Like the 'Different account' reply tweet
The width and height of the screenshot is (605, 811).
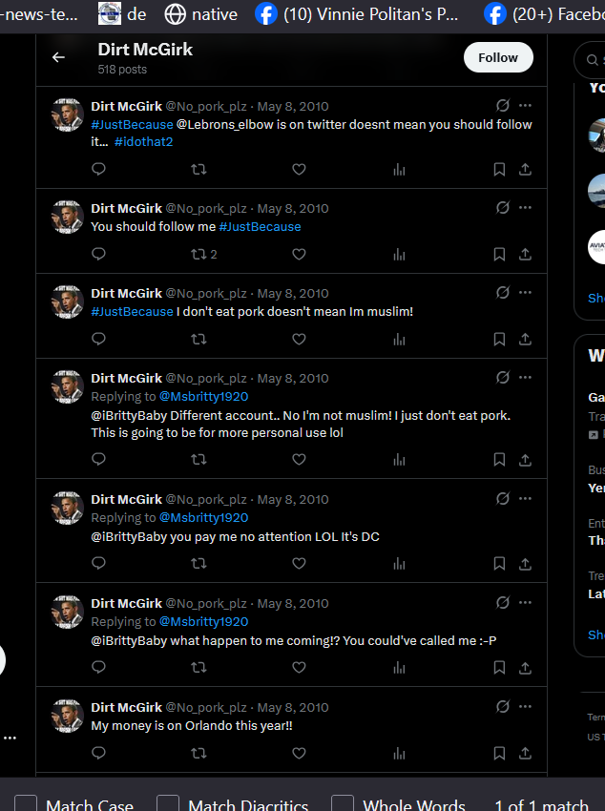(x=299, y=459)
